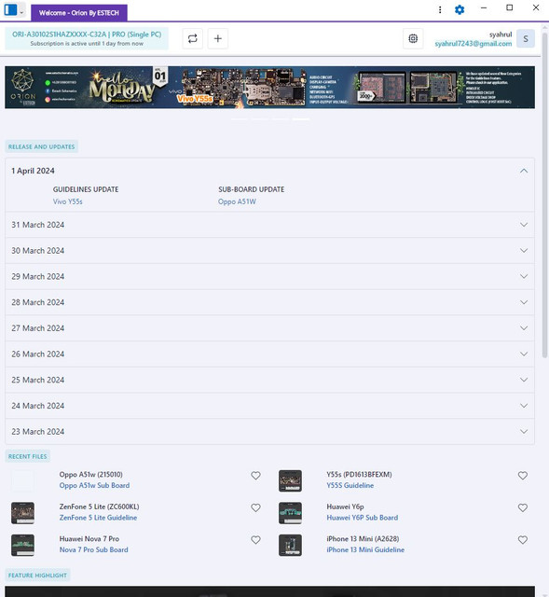Open the Huawei Y6P Sub Board link
549x597 pixels.
363,518
